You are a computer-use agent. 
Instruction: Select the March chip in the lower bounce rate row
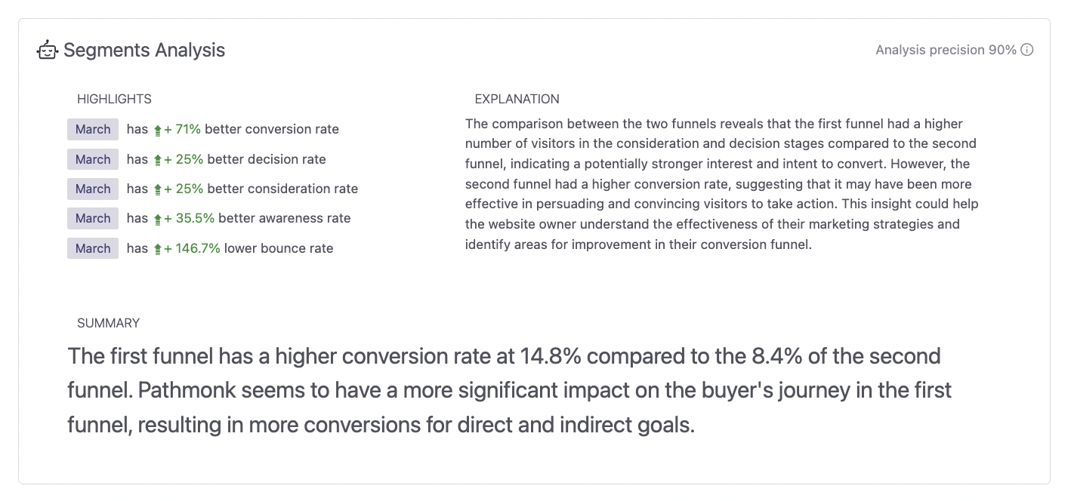tap(92, 248)
